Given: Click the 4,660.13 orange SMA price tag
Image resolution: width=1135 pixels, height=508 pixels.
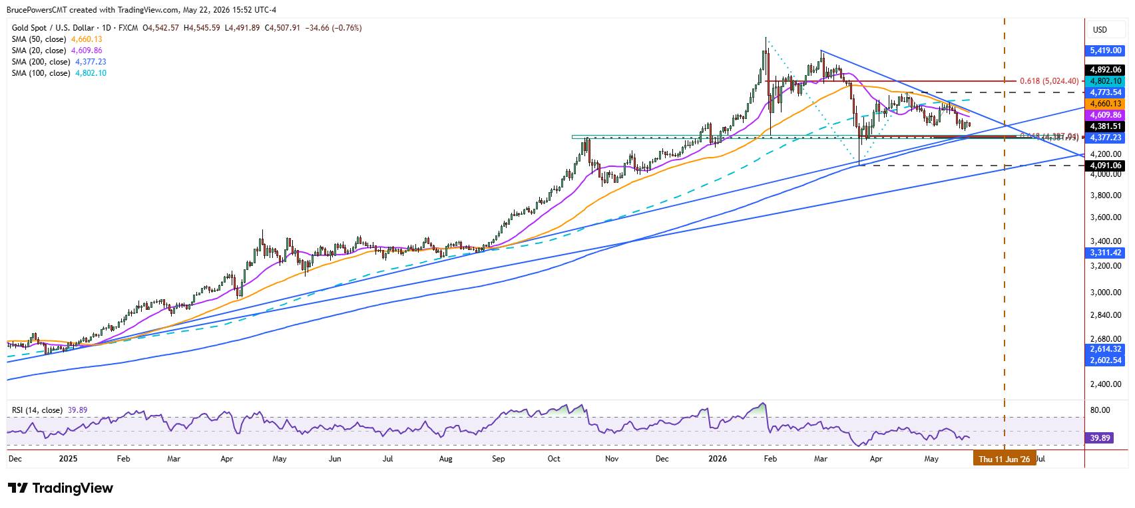Looking at the screenshot, I should pos(1106,104).
